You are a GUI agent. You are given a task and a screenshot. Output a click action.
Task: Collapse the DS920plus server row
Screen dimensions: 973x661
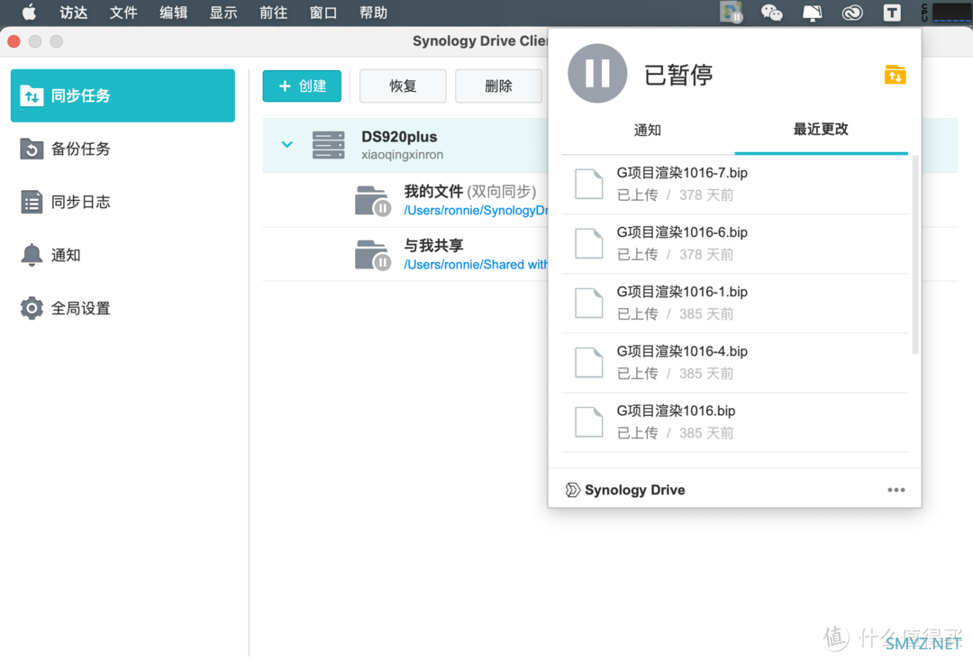(x=286, y=144)
